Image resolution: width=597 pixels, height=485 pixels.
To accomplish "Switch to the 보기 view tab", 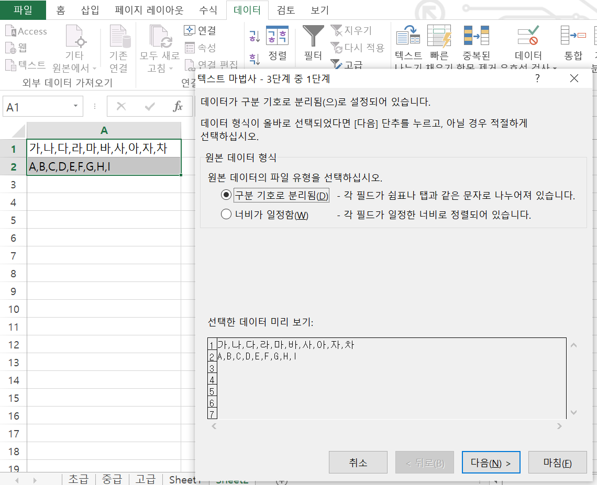I will [319, 10].
